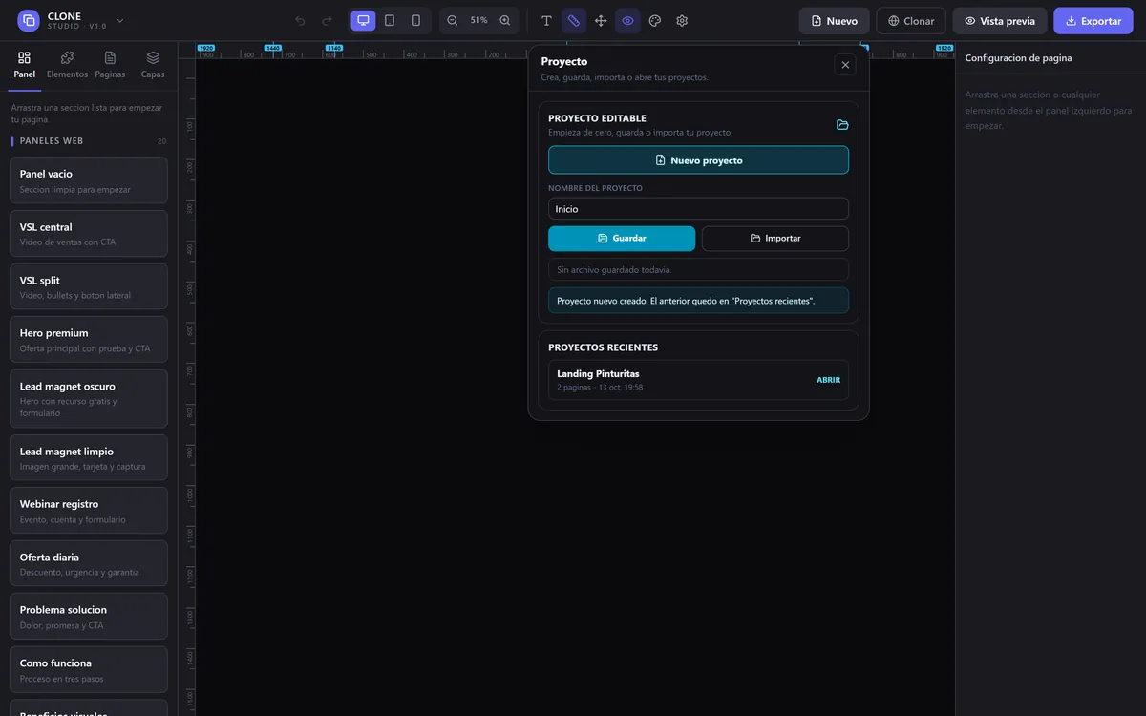Screen dimensions: 1146x716
Task: Expand the Clone Studio dropdown chevron
Action: coord(120,20)
